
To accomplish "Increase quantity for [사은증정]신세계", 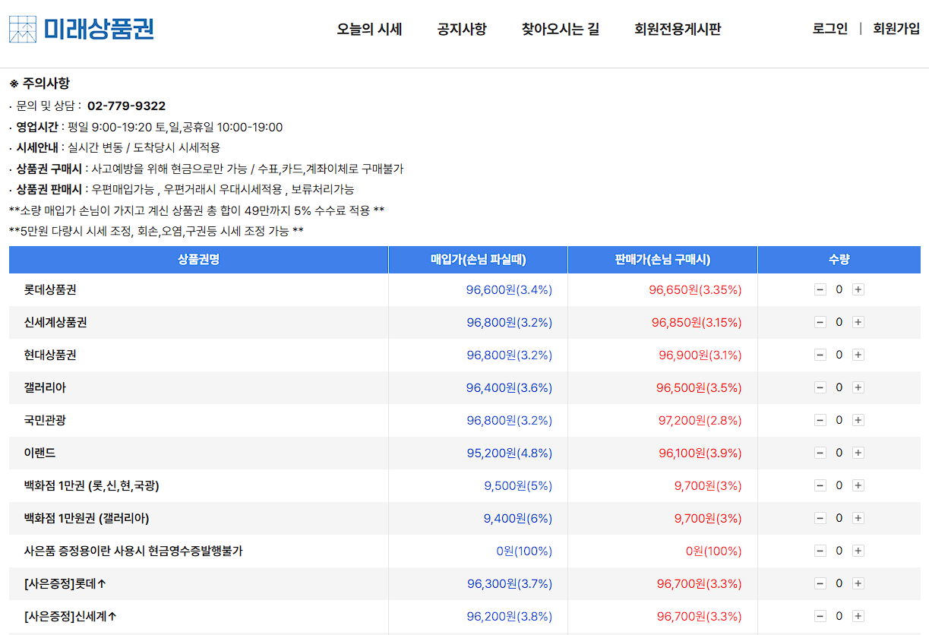I will tap(858, 616).
